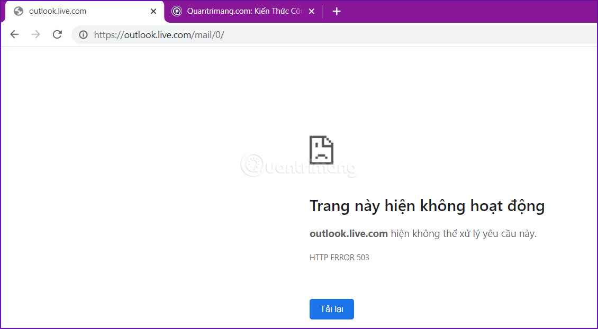Viewport: 598px width, 329px height.
Task: Open site information via the info icon
Action: click(x=83, y=35)
